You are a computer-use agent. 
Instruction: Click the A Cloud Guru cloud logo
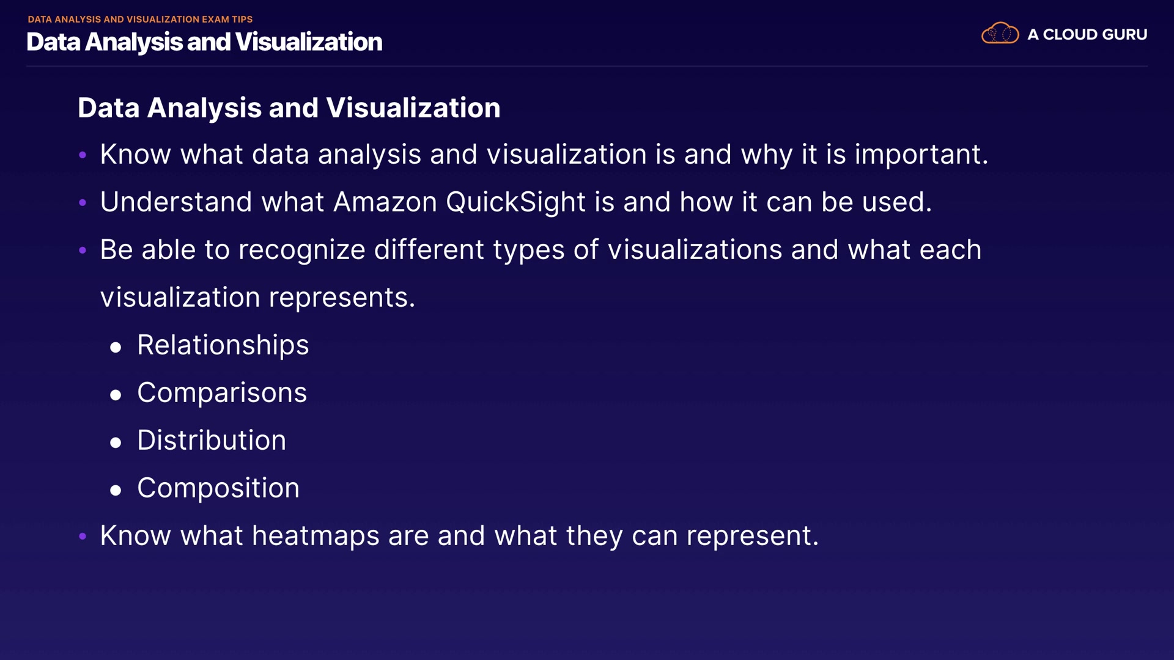(1000, 34)
